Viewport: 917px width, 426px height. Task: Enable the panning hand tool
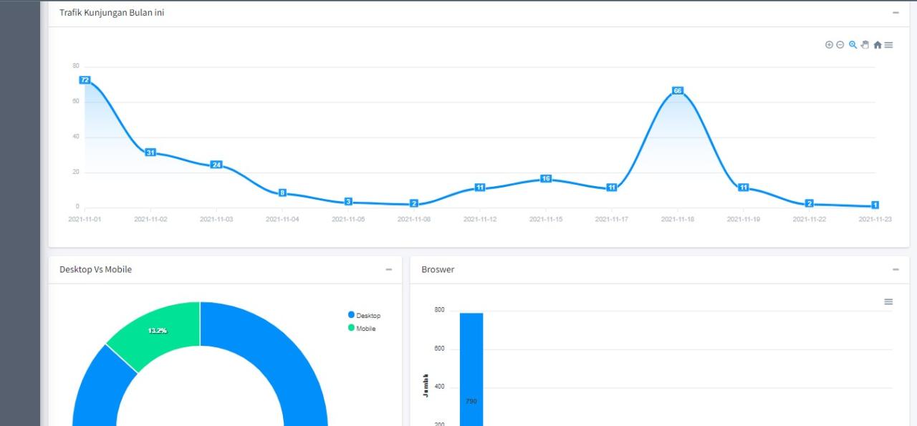865,44
